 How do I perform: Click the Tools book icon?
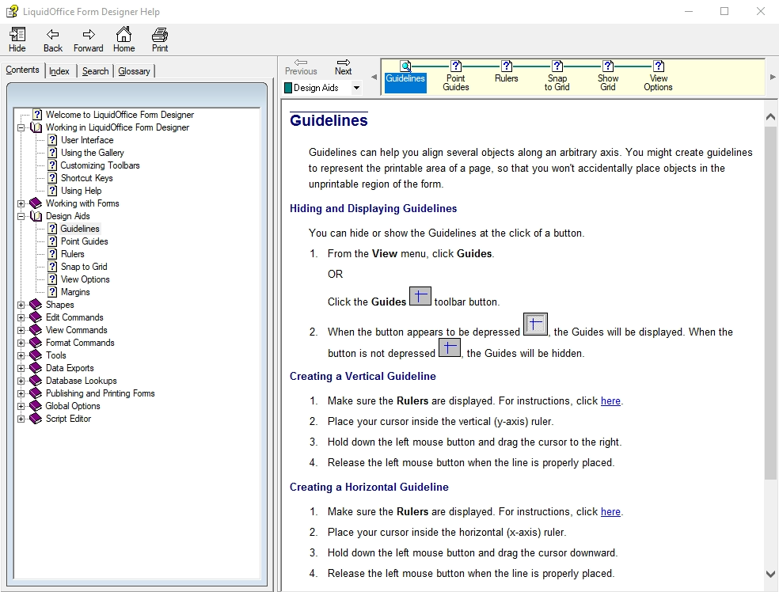36,355
